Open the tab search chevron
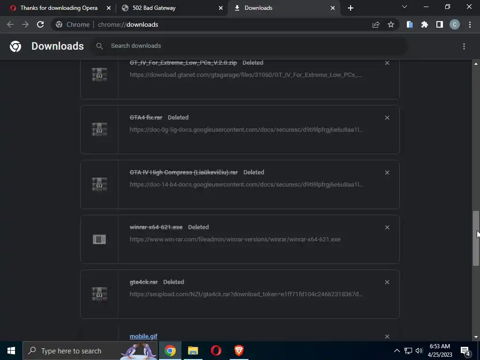 405,7
